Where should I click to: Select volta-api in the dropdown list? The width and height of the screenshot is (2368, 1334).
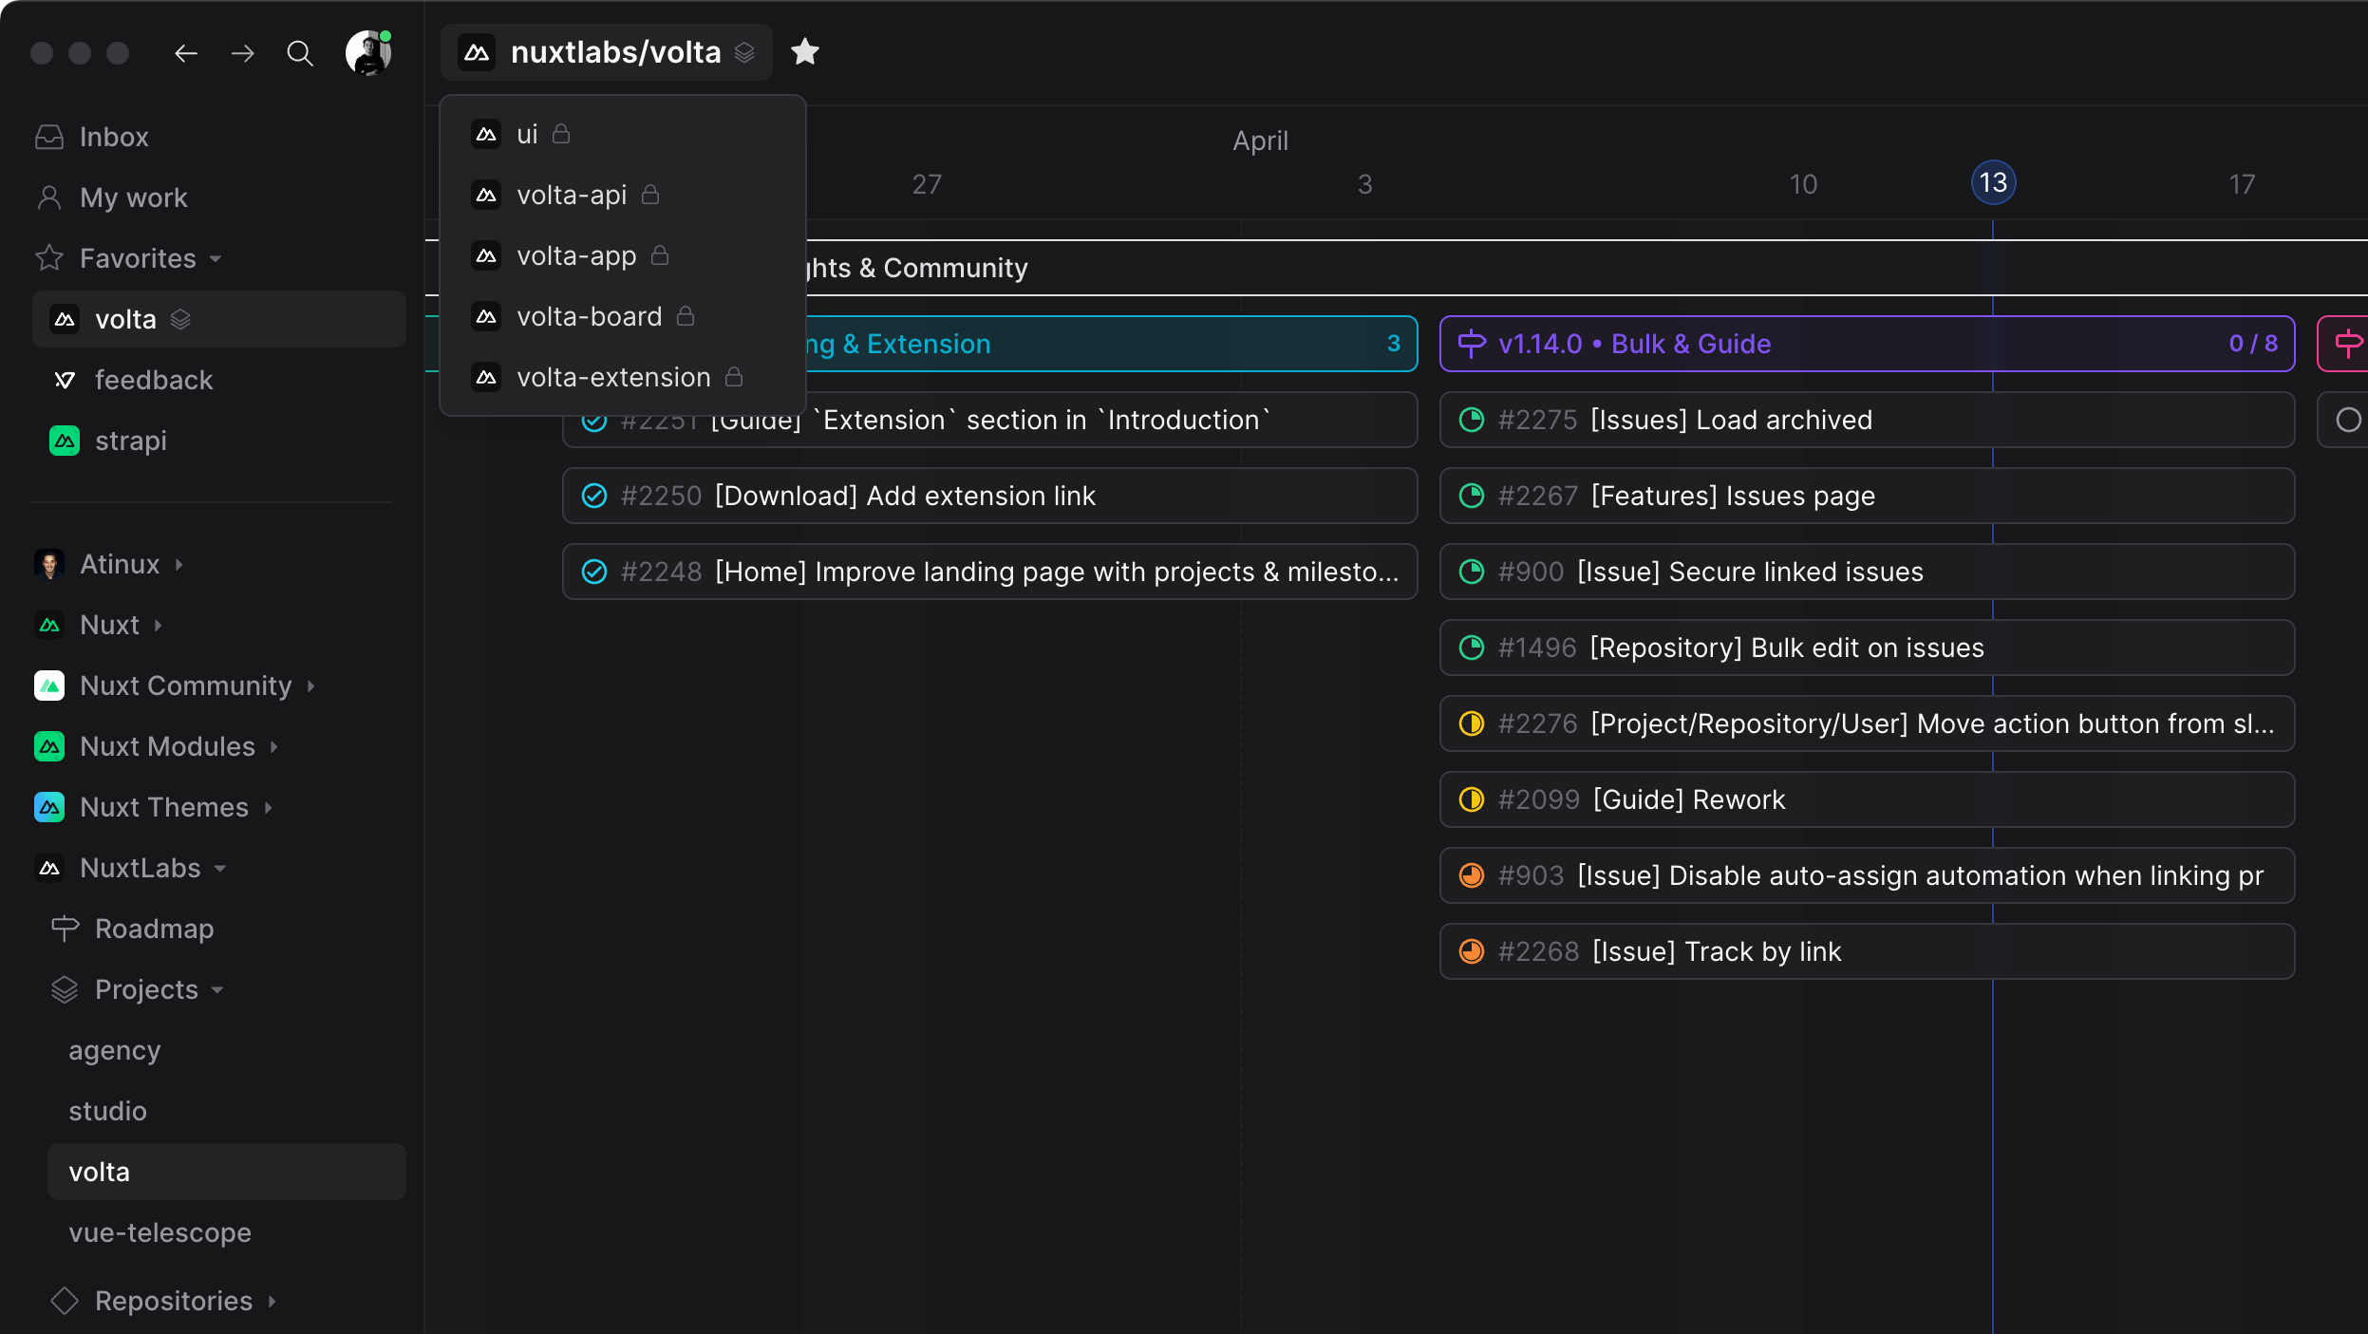[x=623, y=195]
